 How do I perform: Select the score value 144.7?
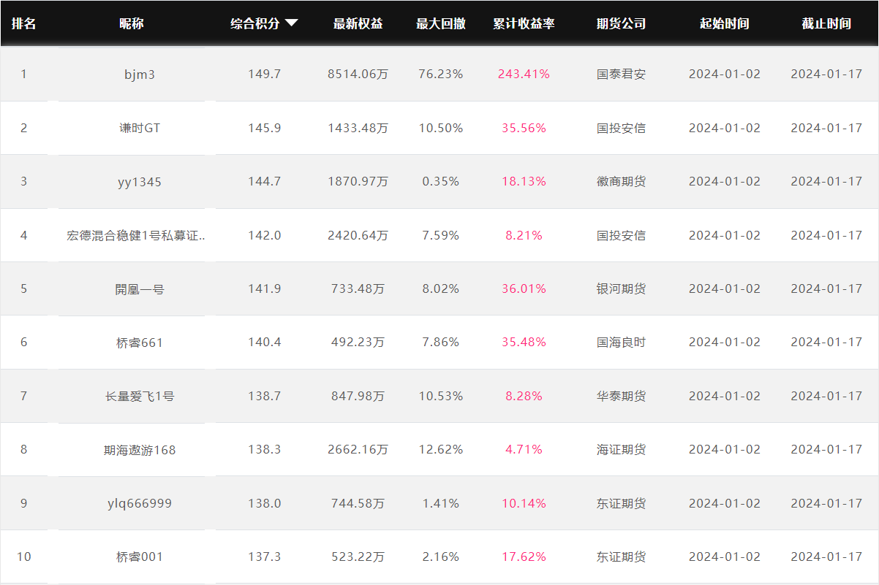click(264, 182)
